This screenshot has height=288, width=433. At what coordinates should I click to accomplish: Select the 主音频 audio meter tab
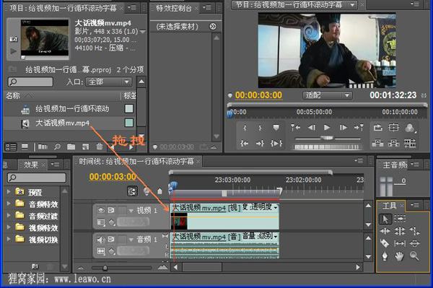click(x=395, y=165)
